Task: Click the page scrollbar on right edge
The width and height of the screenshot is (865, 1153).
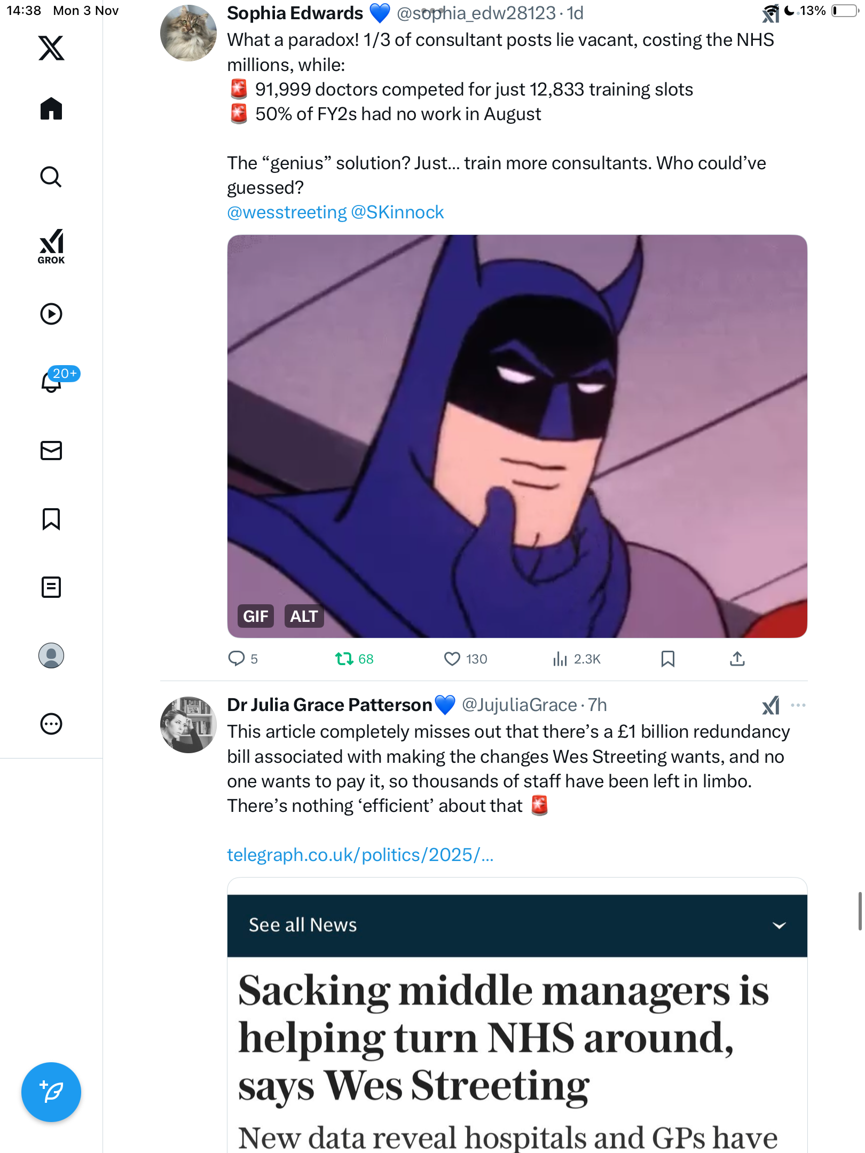Action: (861, 911)
